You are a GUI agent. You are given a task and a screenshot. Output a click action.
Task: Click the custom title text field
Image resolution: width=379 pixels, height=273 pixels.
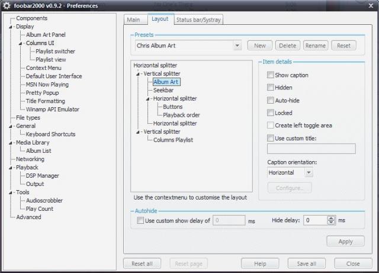coord(311,149)
